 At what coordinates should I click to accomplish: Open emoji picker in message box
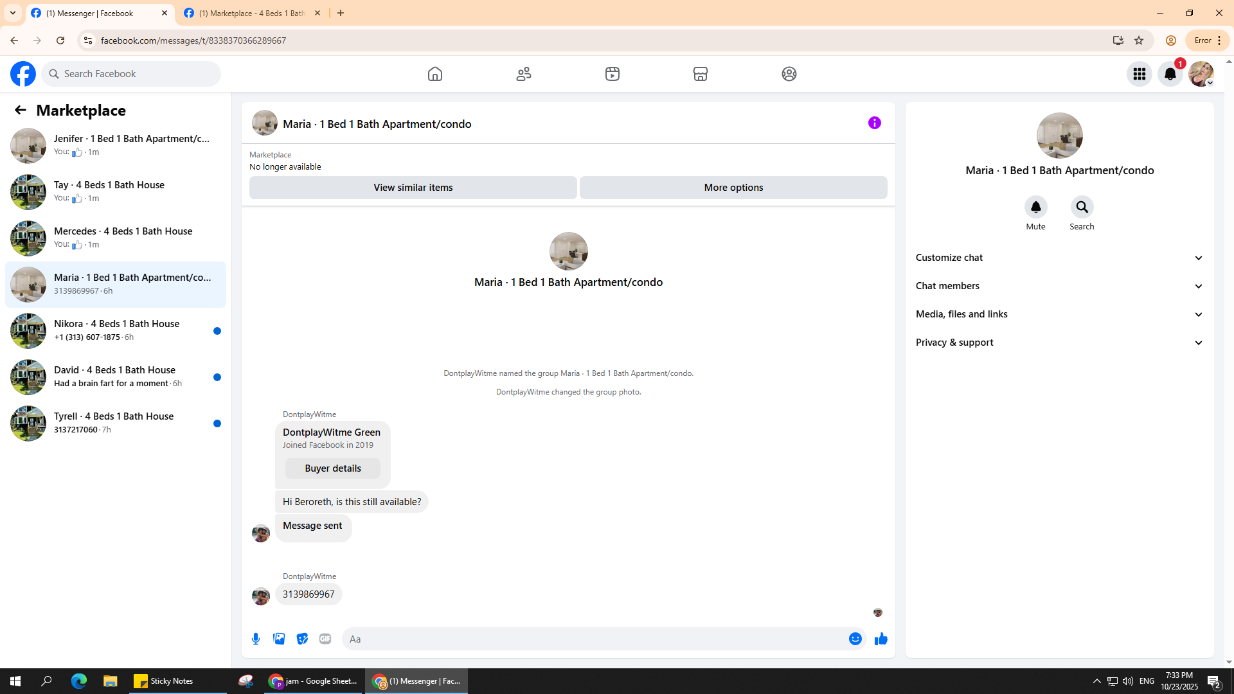coord(855,639)
